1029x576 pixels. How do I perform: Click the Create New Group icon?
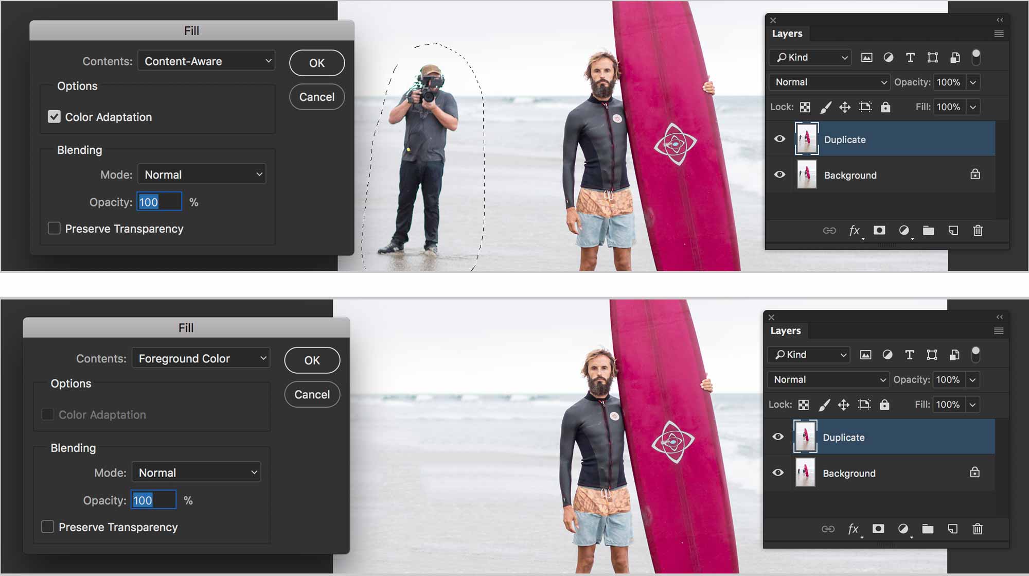[928, 231]
